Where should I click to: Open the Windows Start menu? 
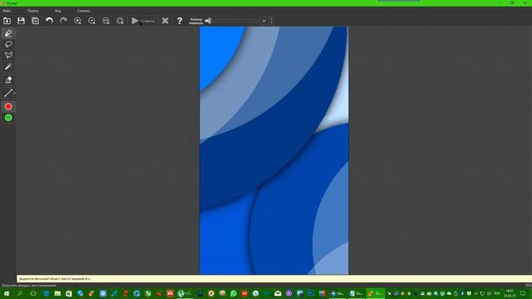7,293
